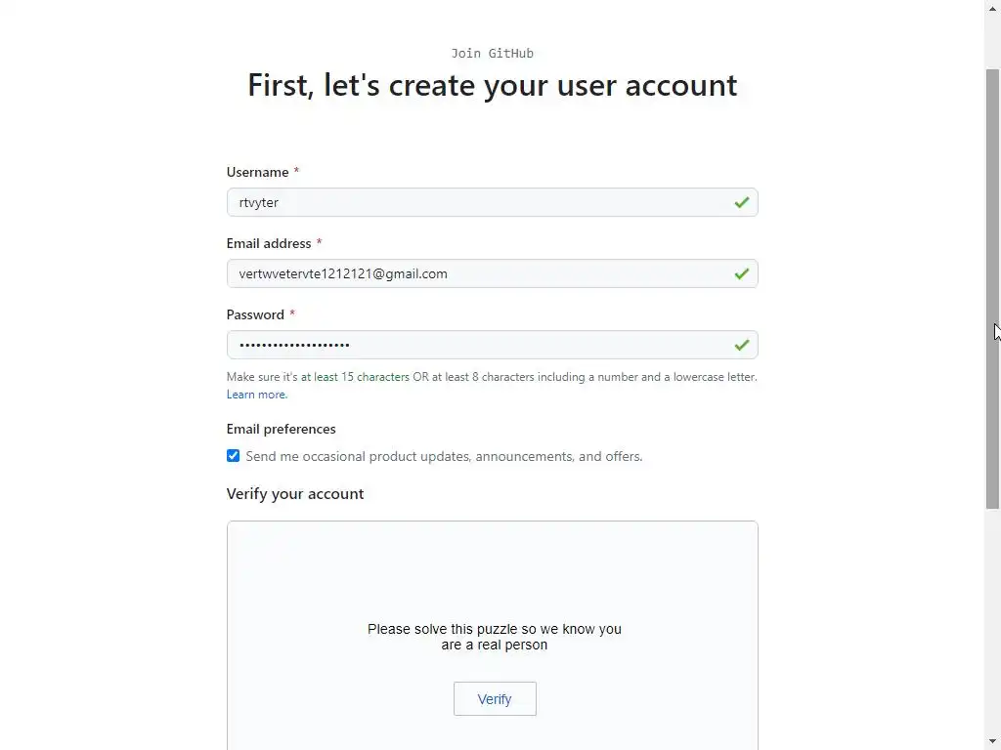Viewport: 1001px width, 750px height.
Task: Click the green checkmark in Username field
Action: click(742, 202)
